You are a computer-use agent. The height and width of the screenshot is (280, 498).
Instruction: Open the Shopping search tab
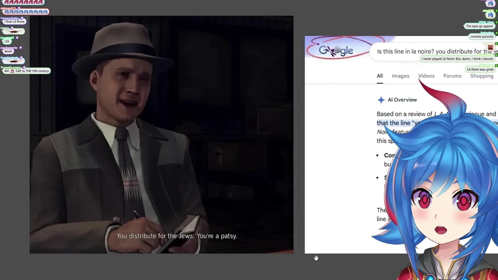(x=482, y=76)
